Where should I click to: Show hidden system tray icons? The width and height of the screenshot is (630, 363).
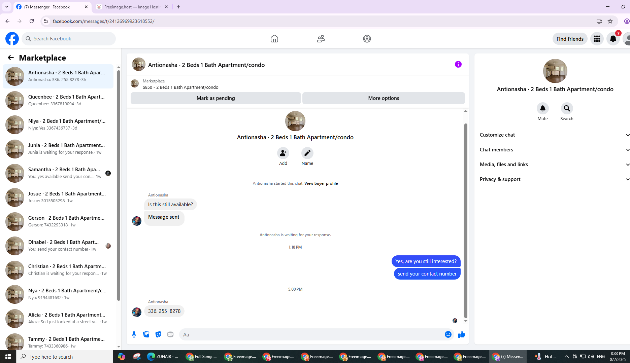[567, 357]
